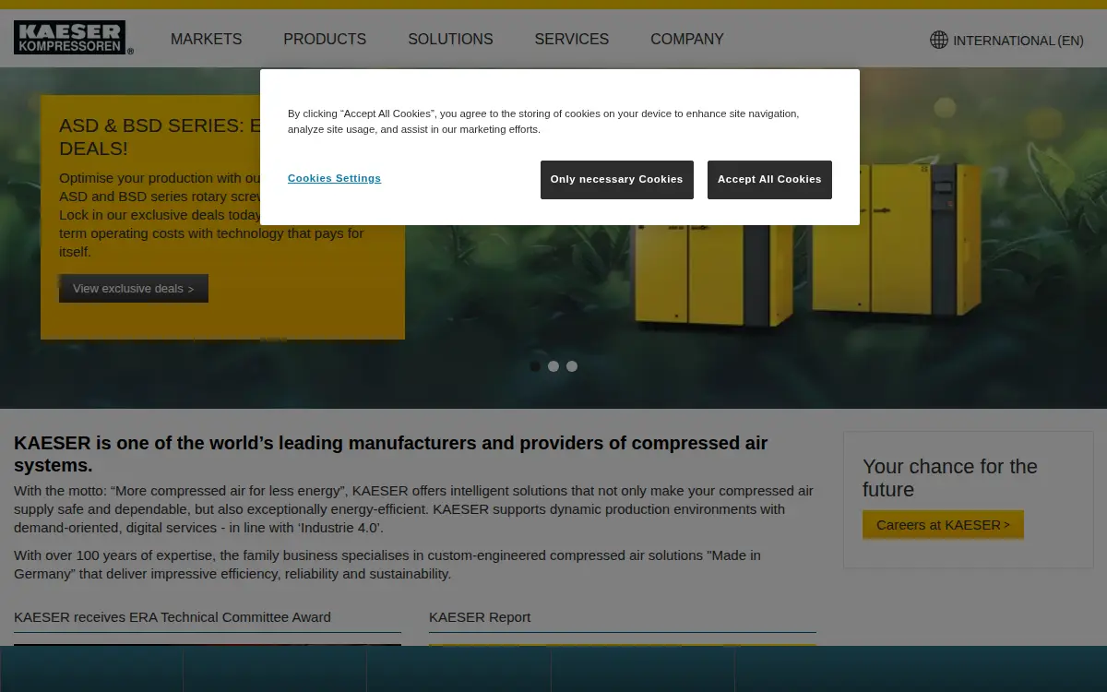This screenshot has width=1107, height=692.
Task: Select the second carousel slide dot
Action: click(553, 366)
